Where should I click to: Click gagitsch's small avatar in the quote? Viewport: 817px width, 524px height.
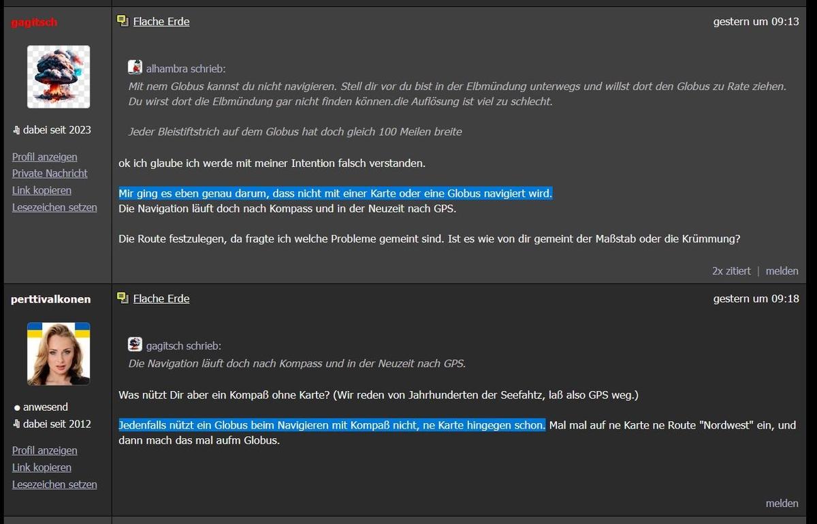click(135, 344)
